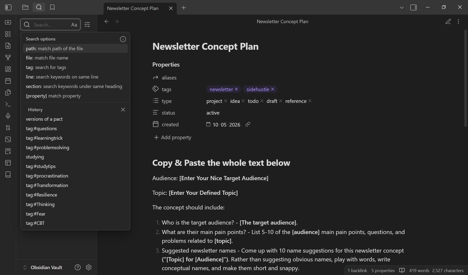The height and width of the screenshot is (275, 468).
Task: Select 'line: search keywords on same line'
Action: tap(75, 77)
